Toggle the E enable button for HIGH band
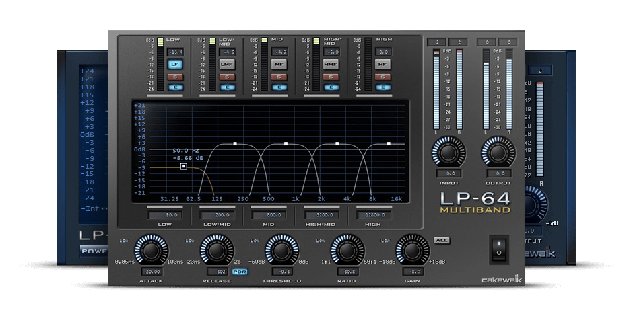633x316 pixels. coord(382,87)
